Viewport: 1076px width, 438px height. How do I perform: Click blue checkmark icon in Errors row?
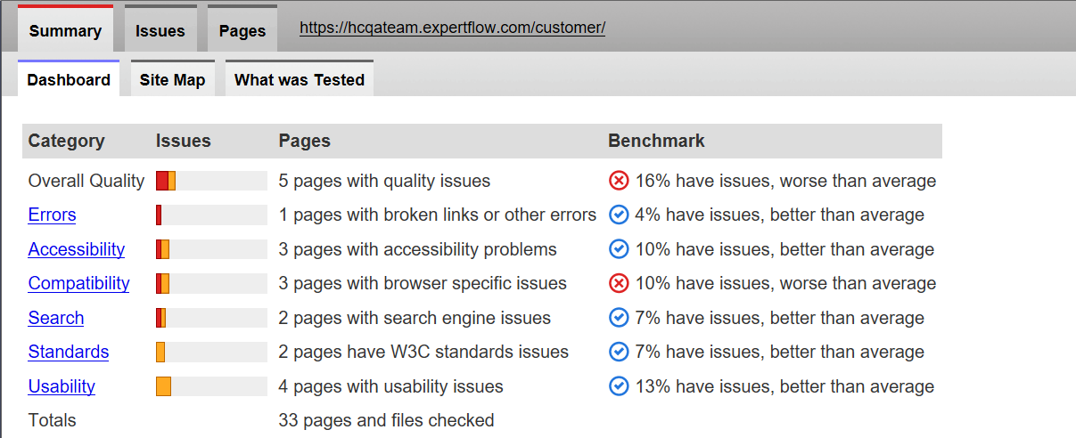pyautogui.click(x=619, y=215)
